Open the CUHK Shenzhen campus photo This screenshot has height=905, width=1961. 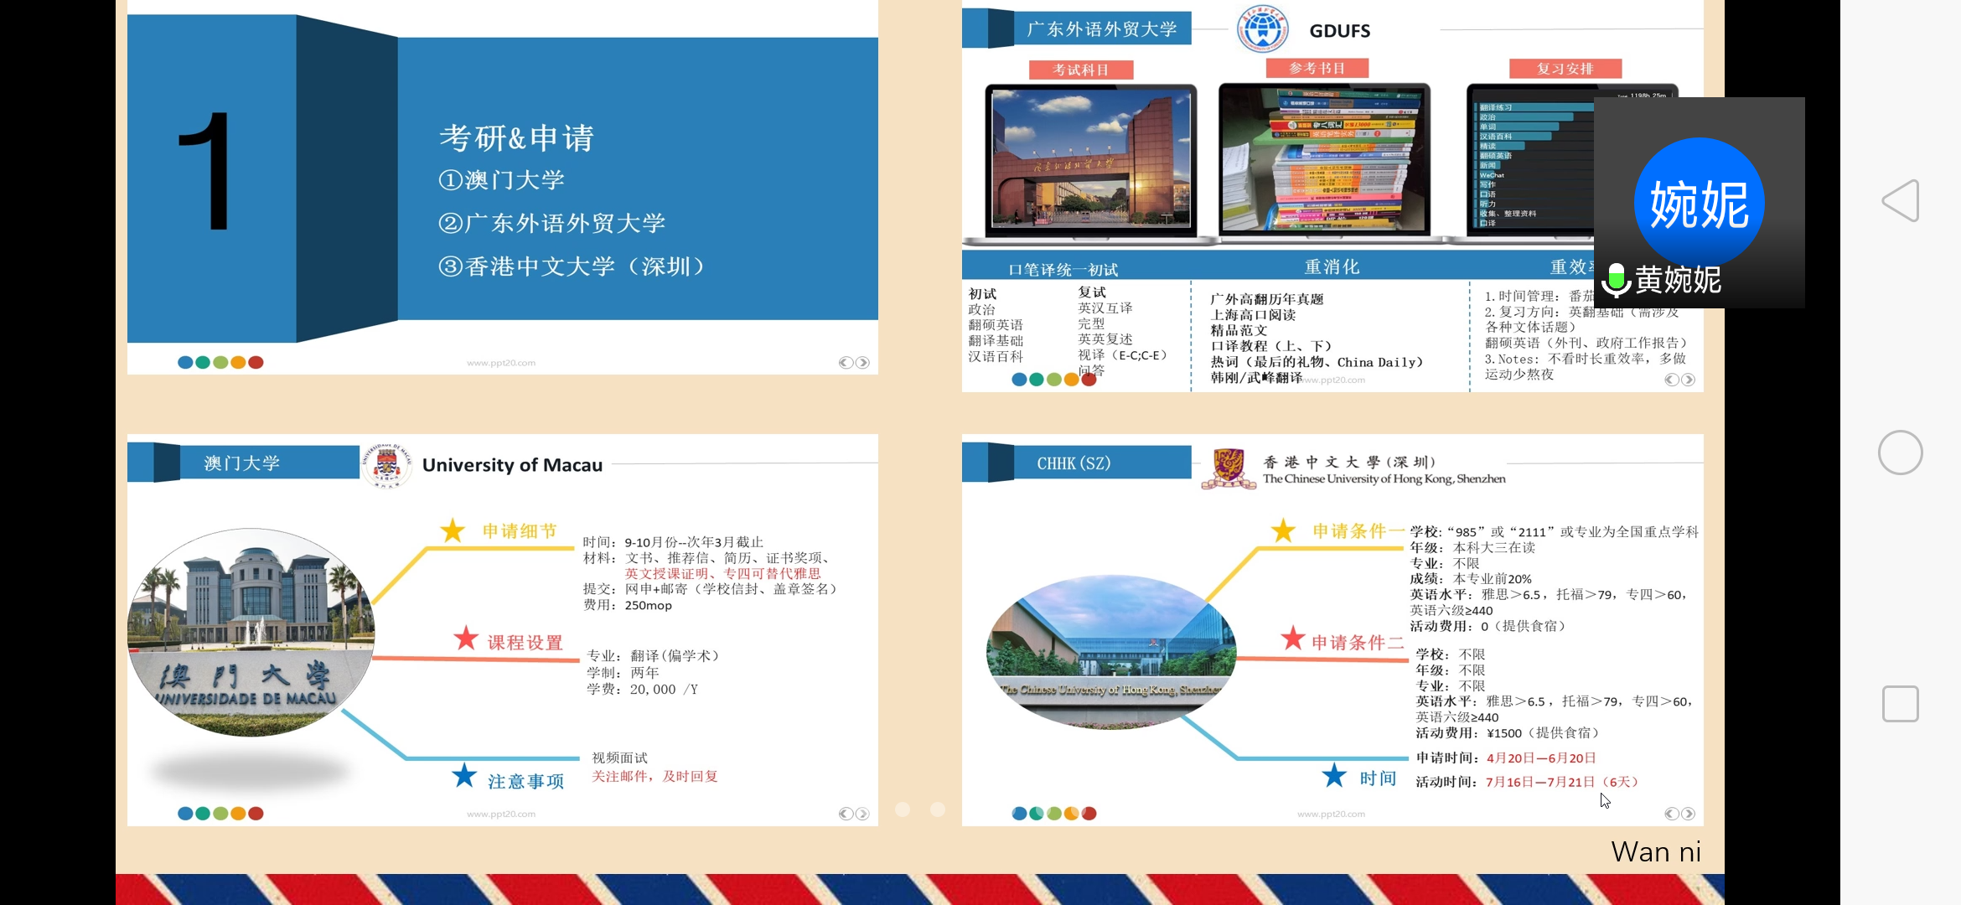[1111, 651]
